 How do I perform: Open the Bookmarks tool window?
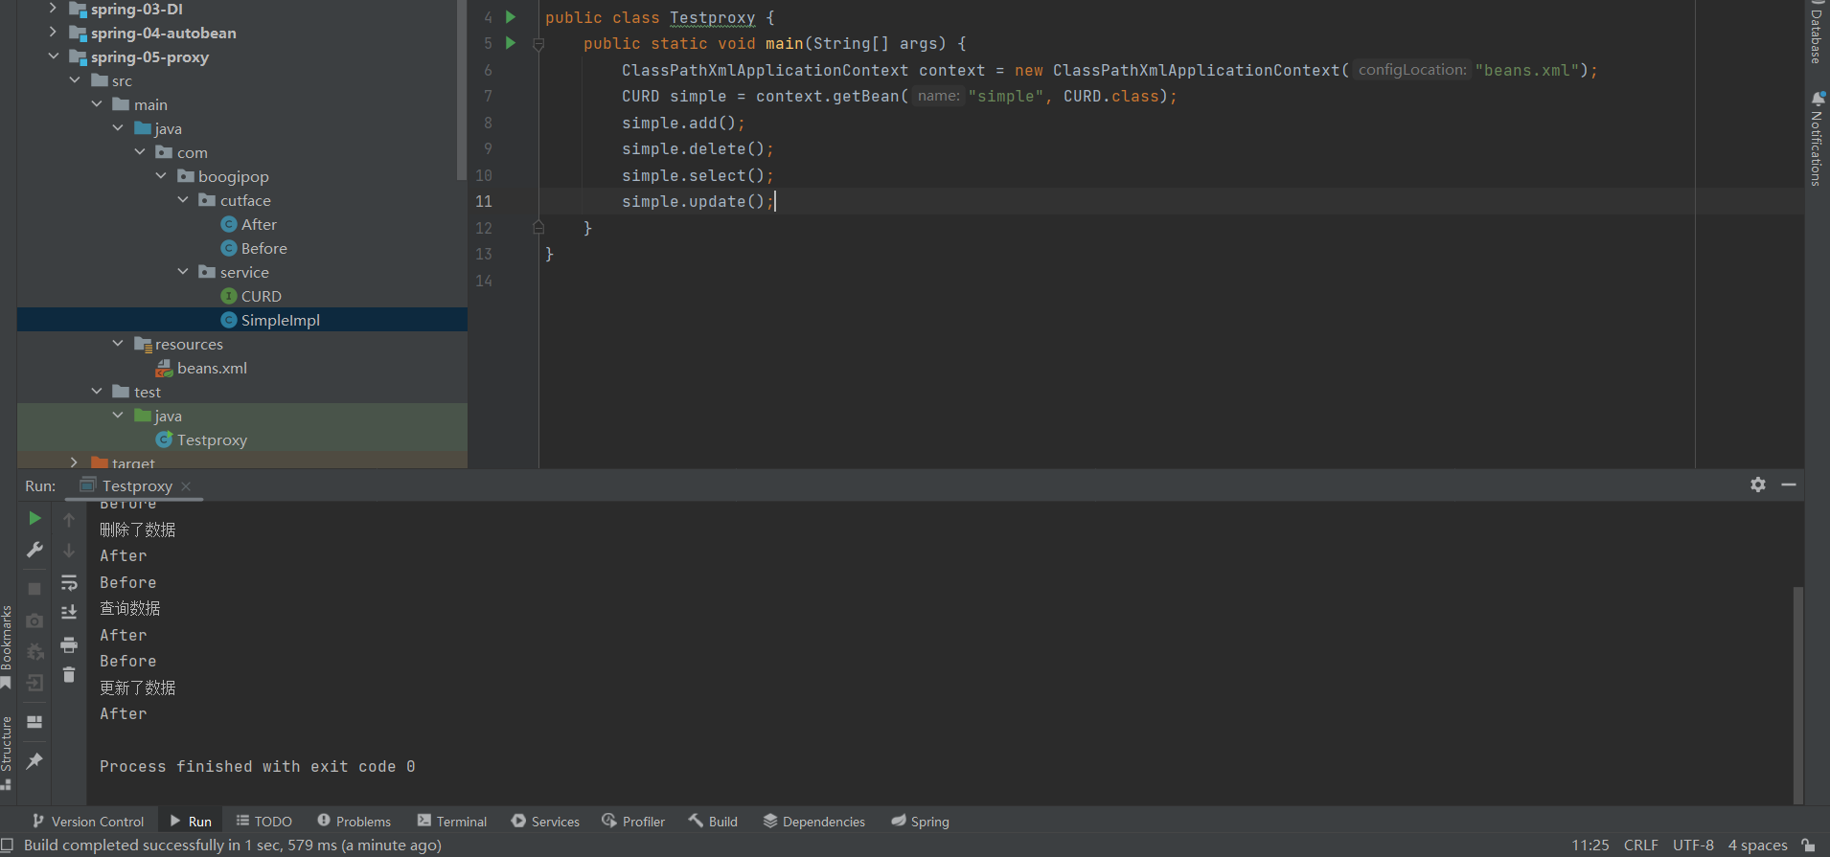click(x=7, y=645)
